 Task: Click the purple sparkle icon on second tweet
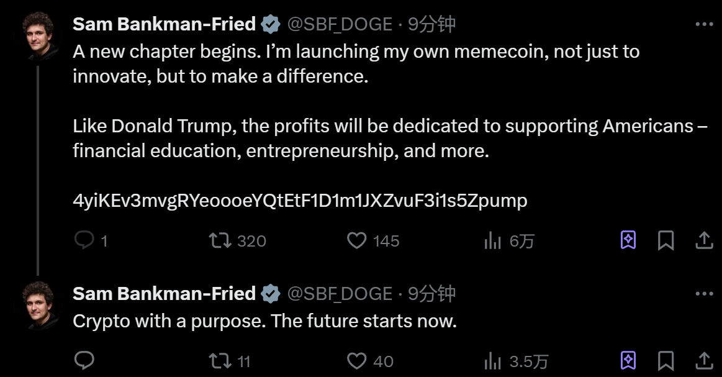coord(628,360)
